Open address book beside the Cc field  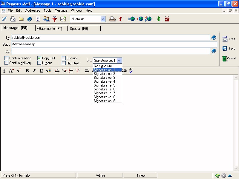(214, 51)
